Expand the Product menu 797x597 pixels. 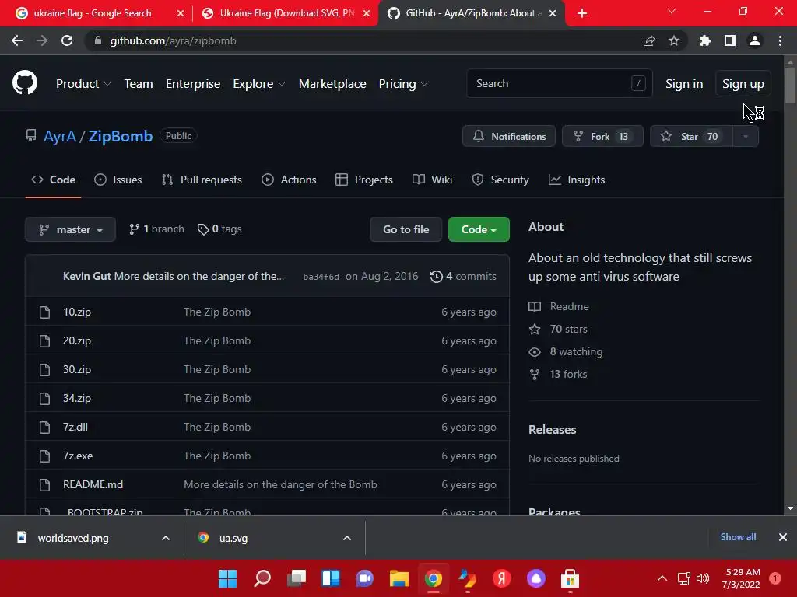point(83,84)
